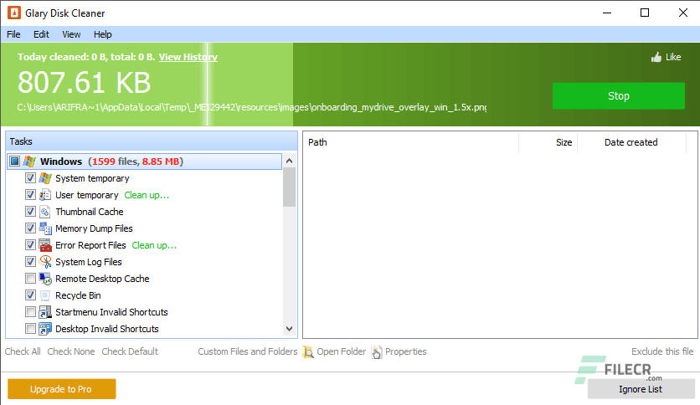Click the Like label text

click(673, 57)
